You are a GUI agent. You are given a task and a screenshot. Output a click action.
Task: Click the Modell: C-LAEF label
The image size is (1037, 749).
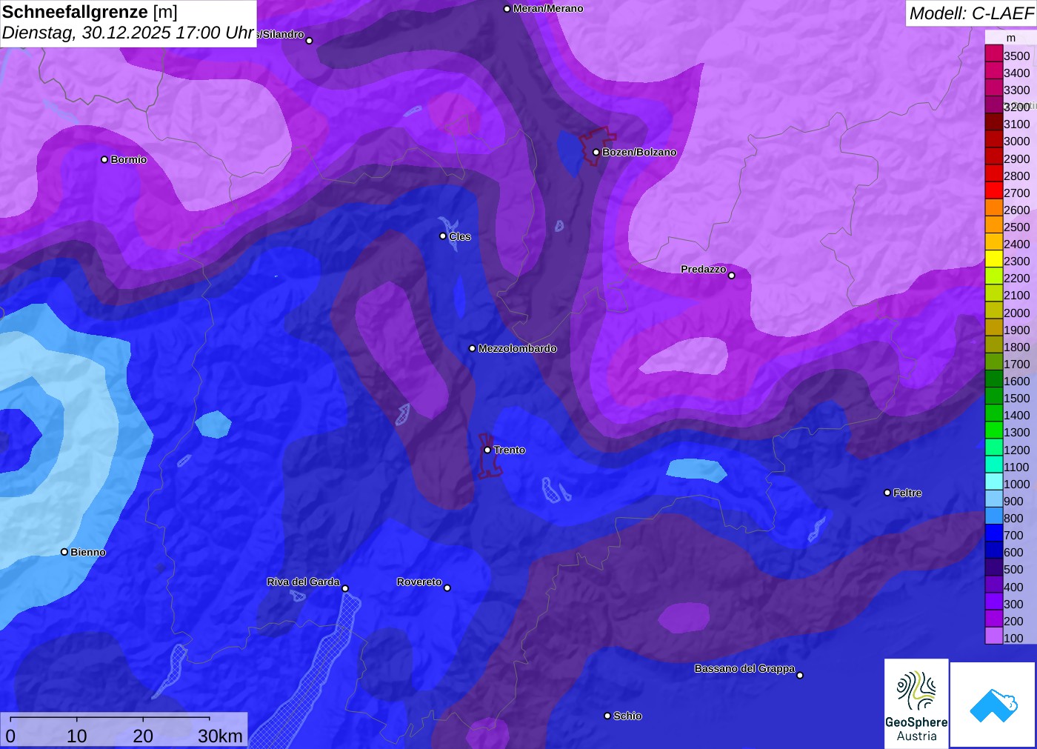coord(971,13)
